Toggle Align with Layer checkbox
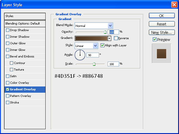Screen dimensions: 179x134 tap(103, 45)
